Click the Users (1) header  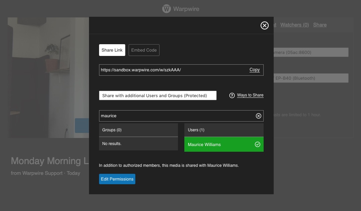point(224,130)
